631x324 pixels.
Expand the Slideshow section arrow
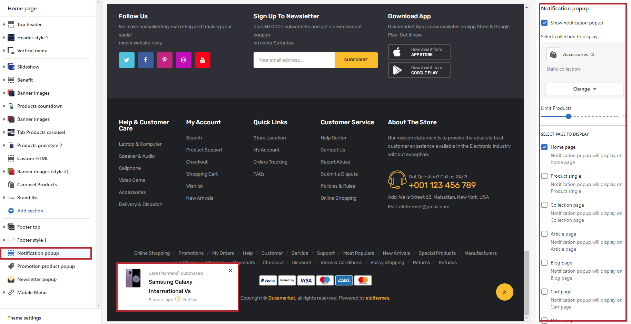click(x=4, y=67)
